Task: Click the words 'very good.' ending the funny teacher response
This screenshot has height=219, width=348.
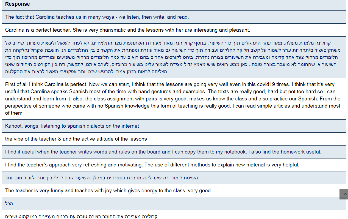Action: pos(200,191)
